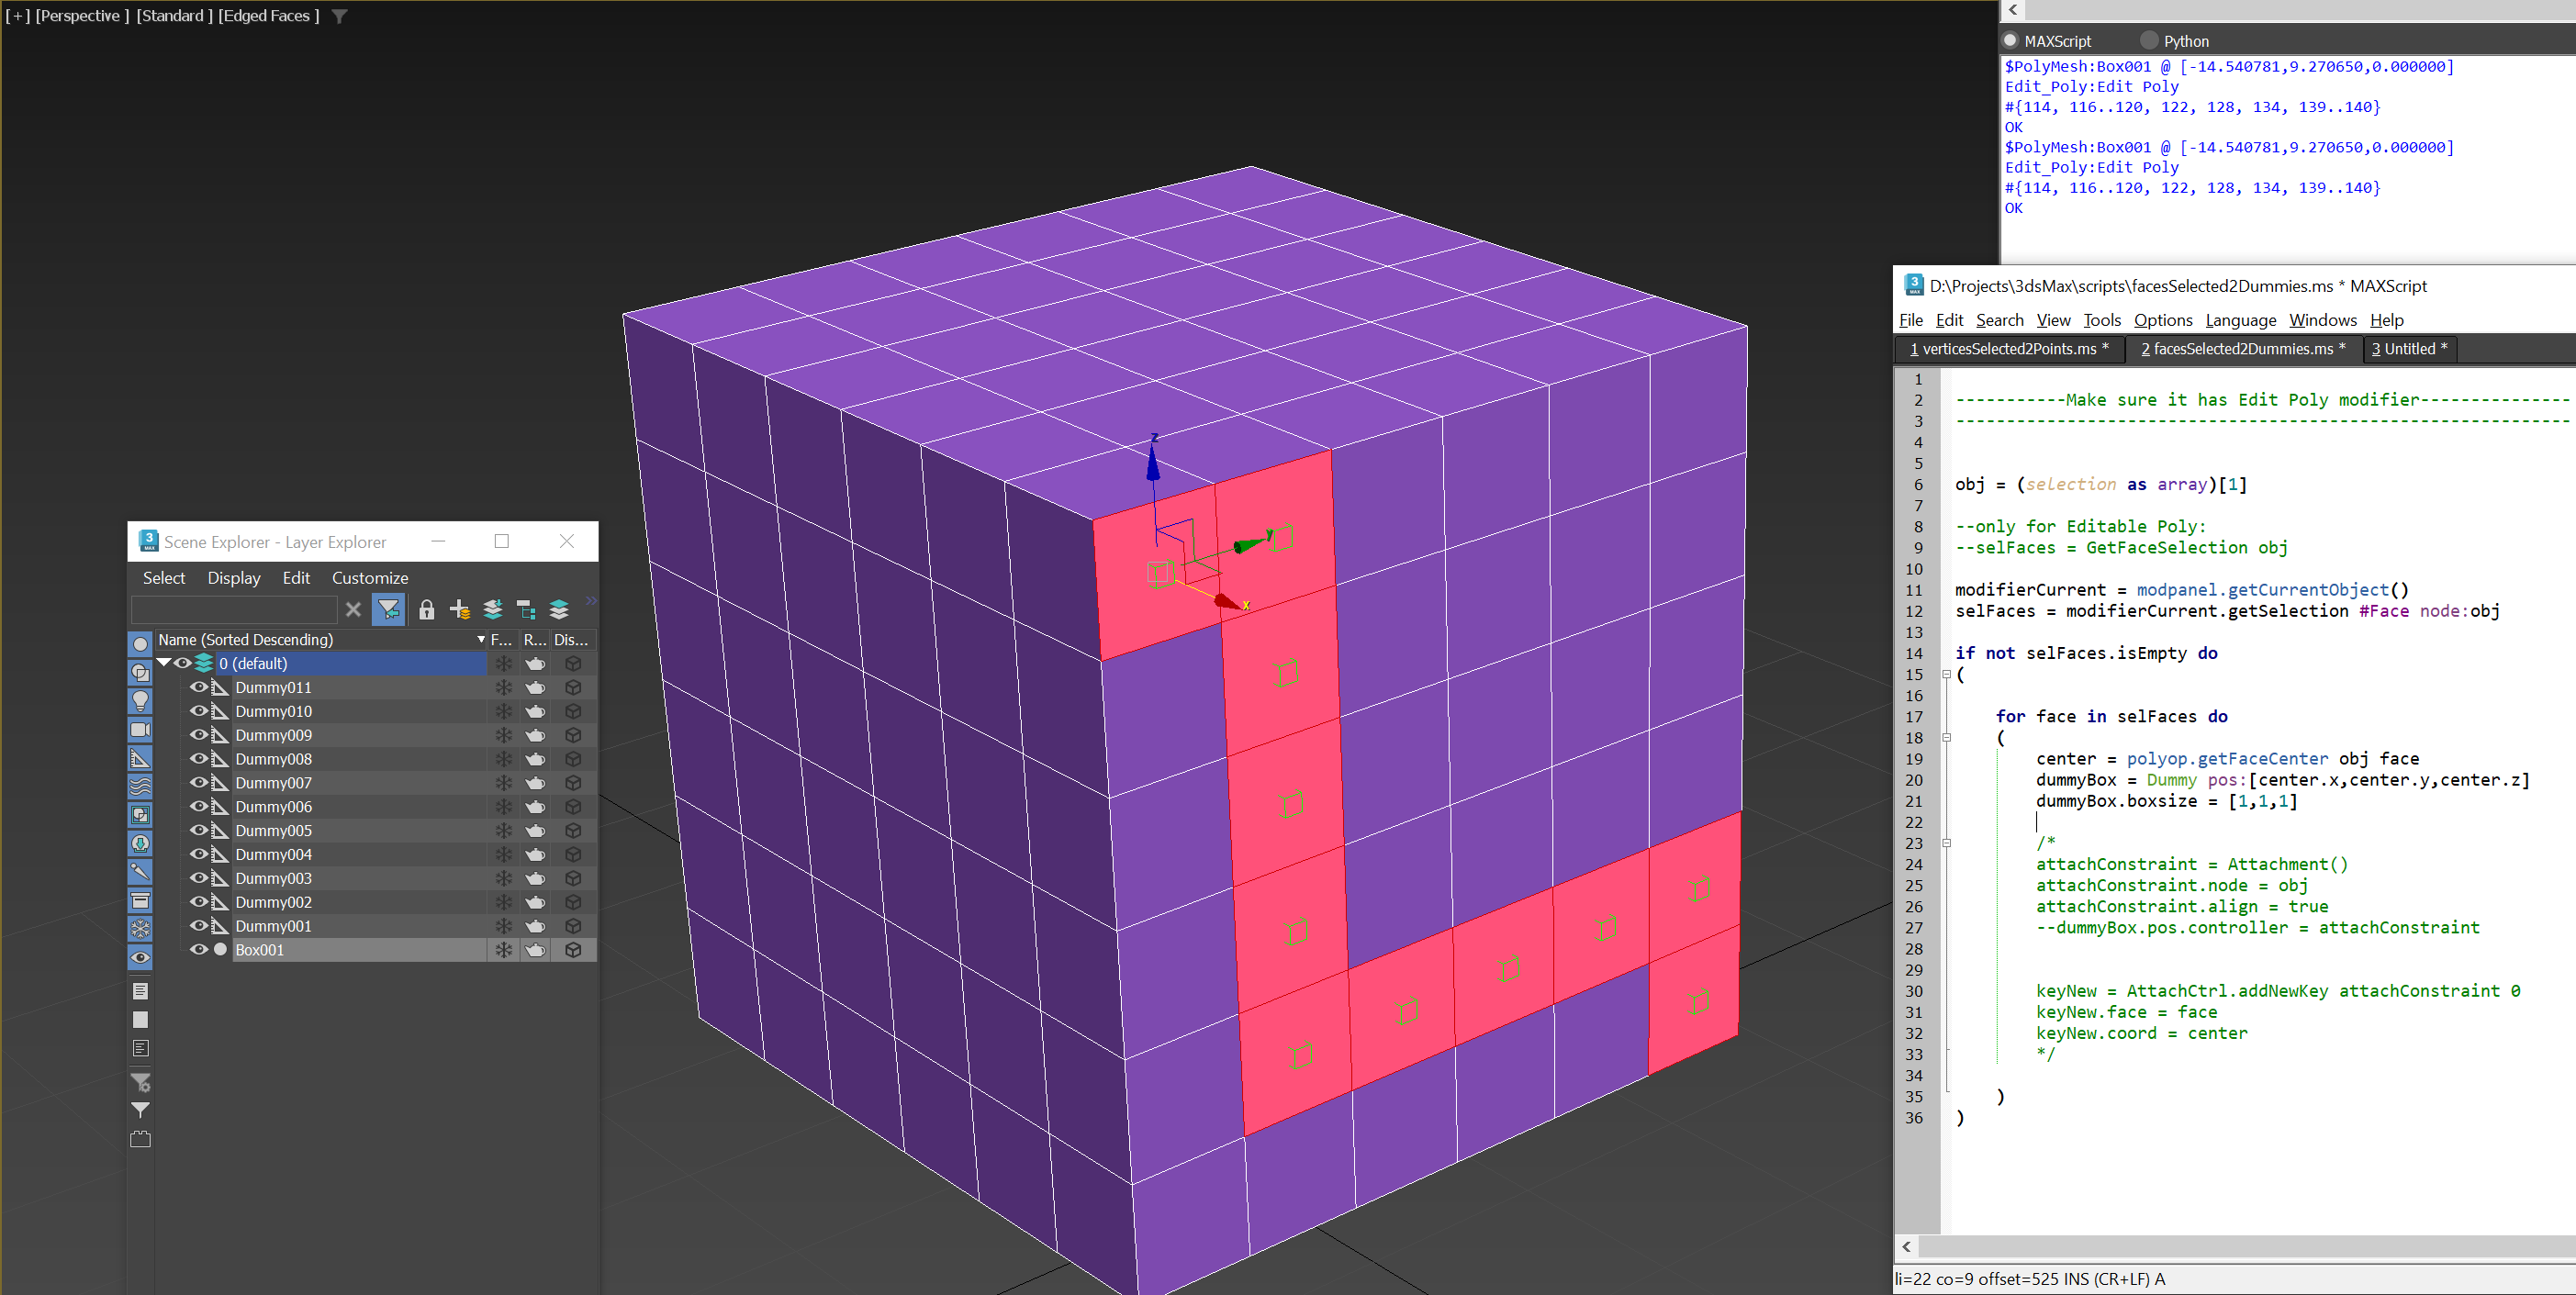Toggle Display Geometry filter in Scene Explorer sidebar
The width and height of the screenshot is (2576, 1295).
pyautogui.click(x=140, y=644)
